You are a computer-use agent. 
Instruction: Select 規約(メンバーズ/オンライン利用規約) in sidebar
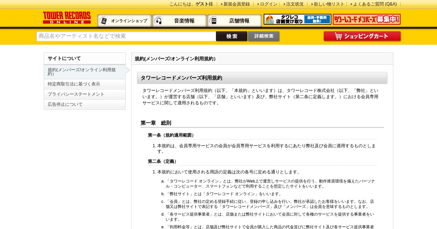84,72
